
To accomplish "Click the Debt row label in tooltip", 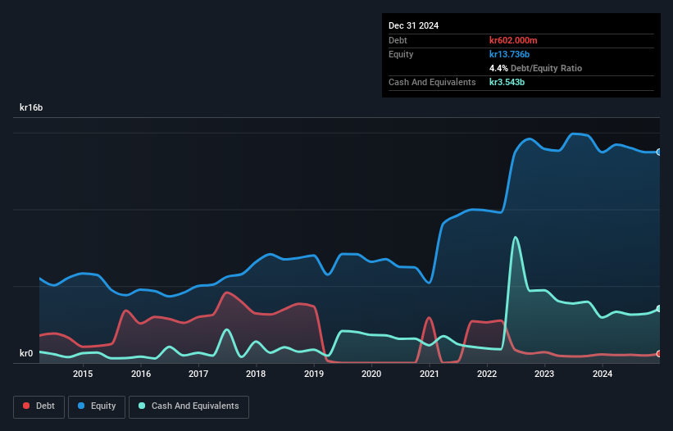I will click(398, 40).
